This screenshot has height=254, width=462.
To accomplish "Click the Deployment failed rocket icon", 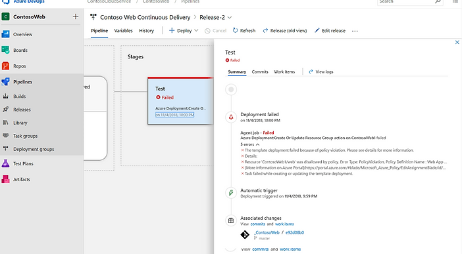I will pos(231,117).
